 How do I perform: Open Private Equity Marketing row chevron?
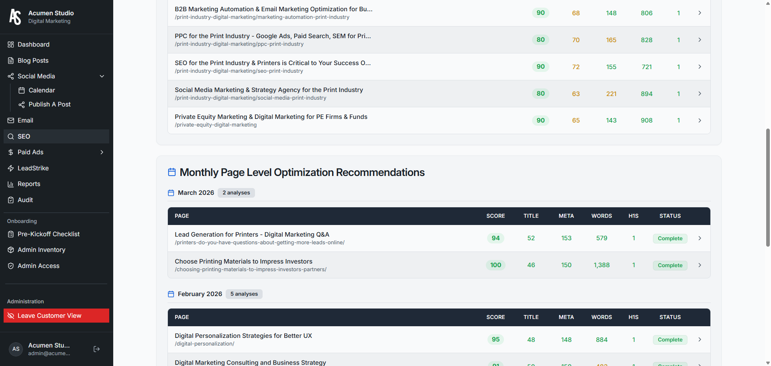(x=700, y=121)
